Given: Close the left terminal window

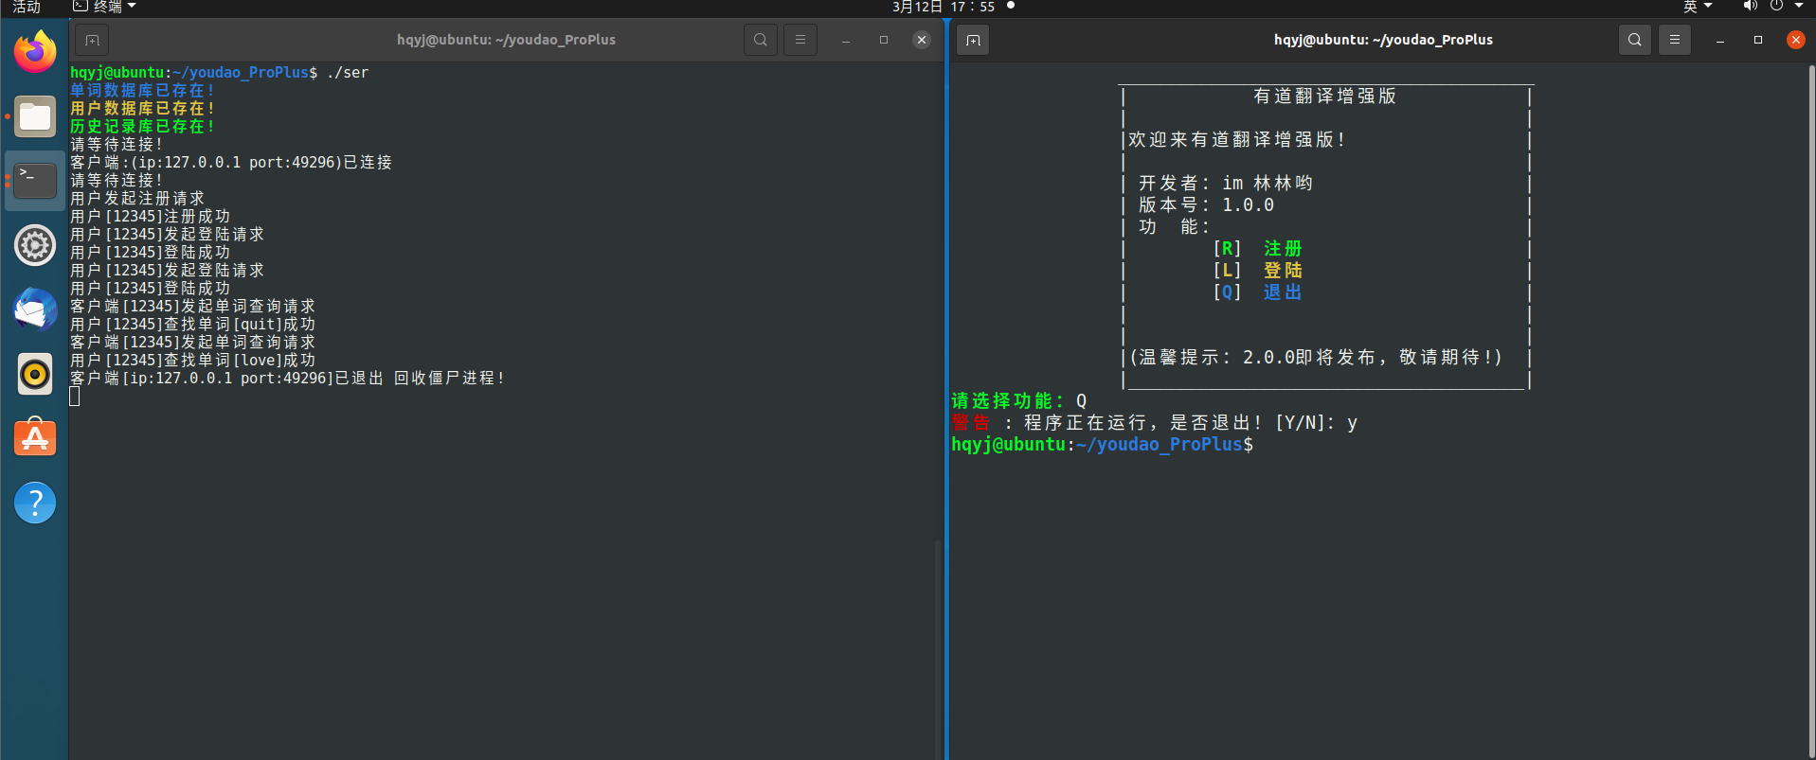Looking at the screenshot, I should click(922, 40).
